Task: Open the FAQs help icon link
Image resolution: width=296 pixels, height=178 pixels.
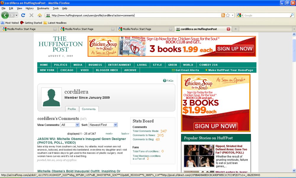Action: tap(168, 81)
